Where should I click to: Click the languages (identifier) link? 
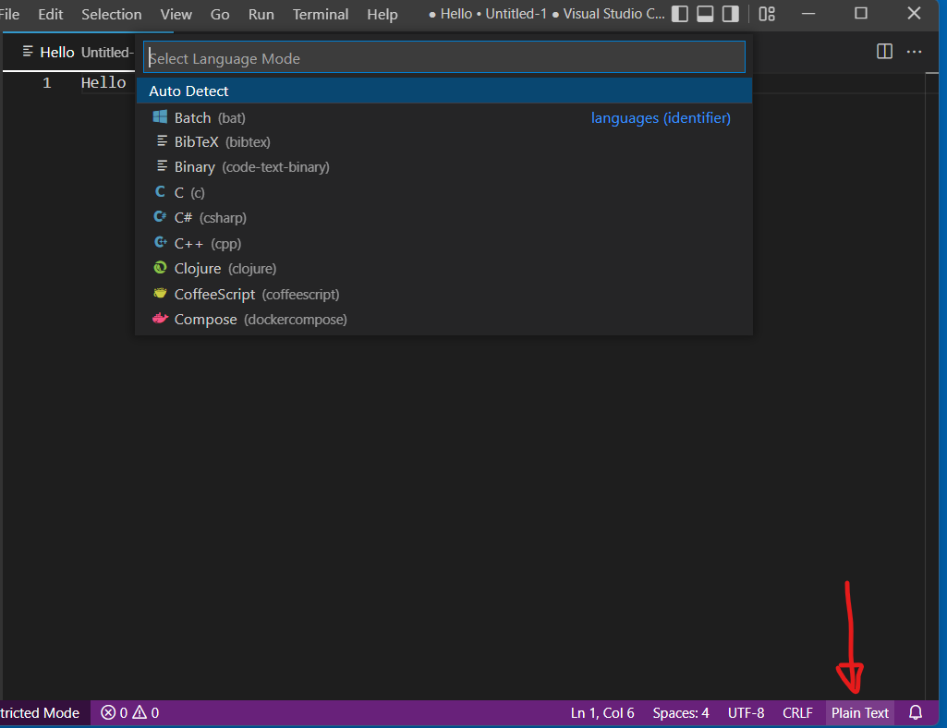pos(661,117)
